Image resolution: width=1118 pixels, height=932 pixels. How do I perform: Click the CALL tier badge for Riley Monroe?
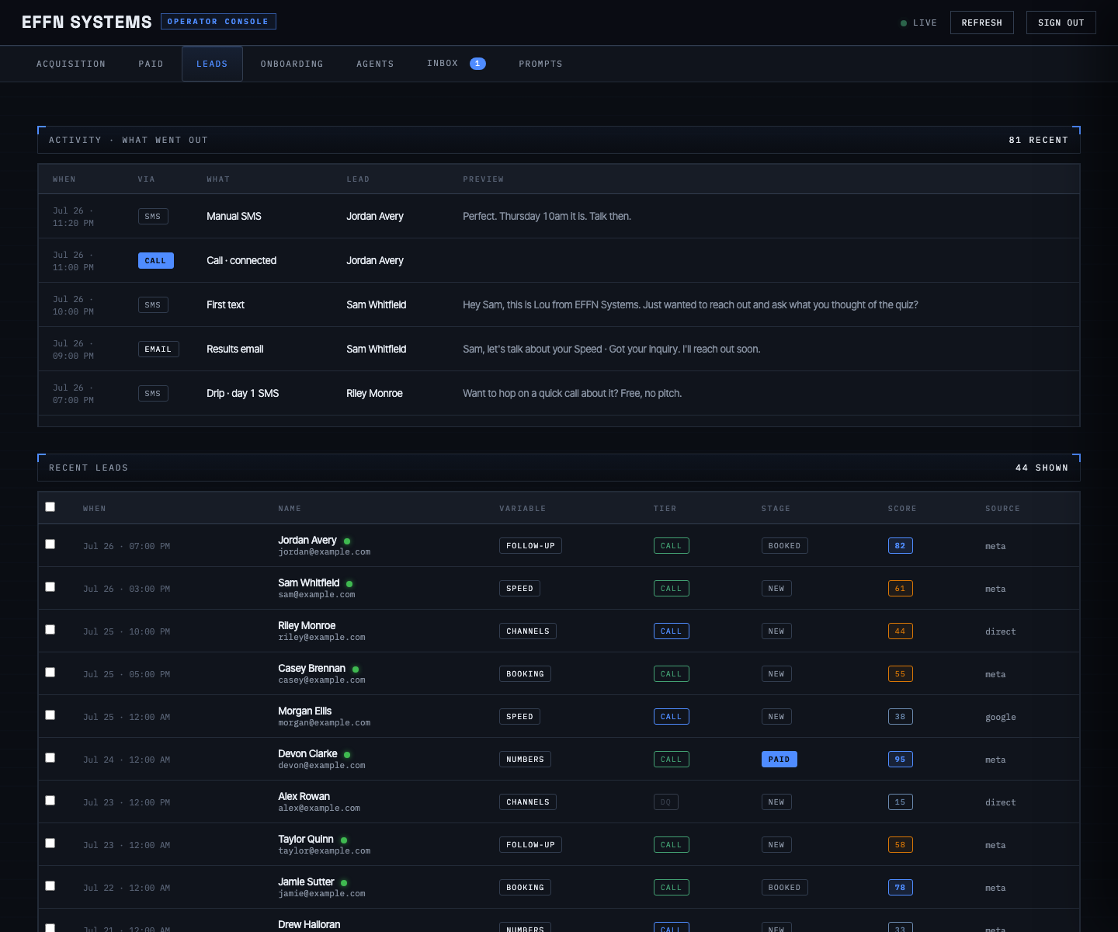[x=671, y=631]
